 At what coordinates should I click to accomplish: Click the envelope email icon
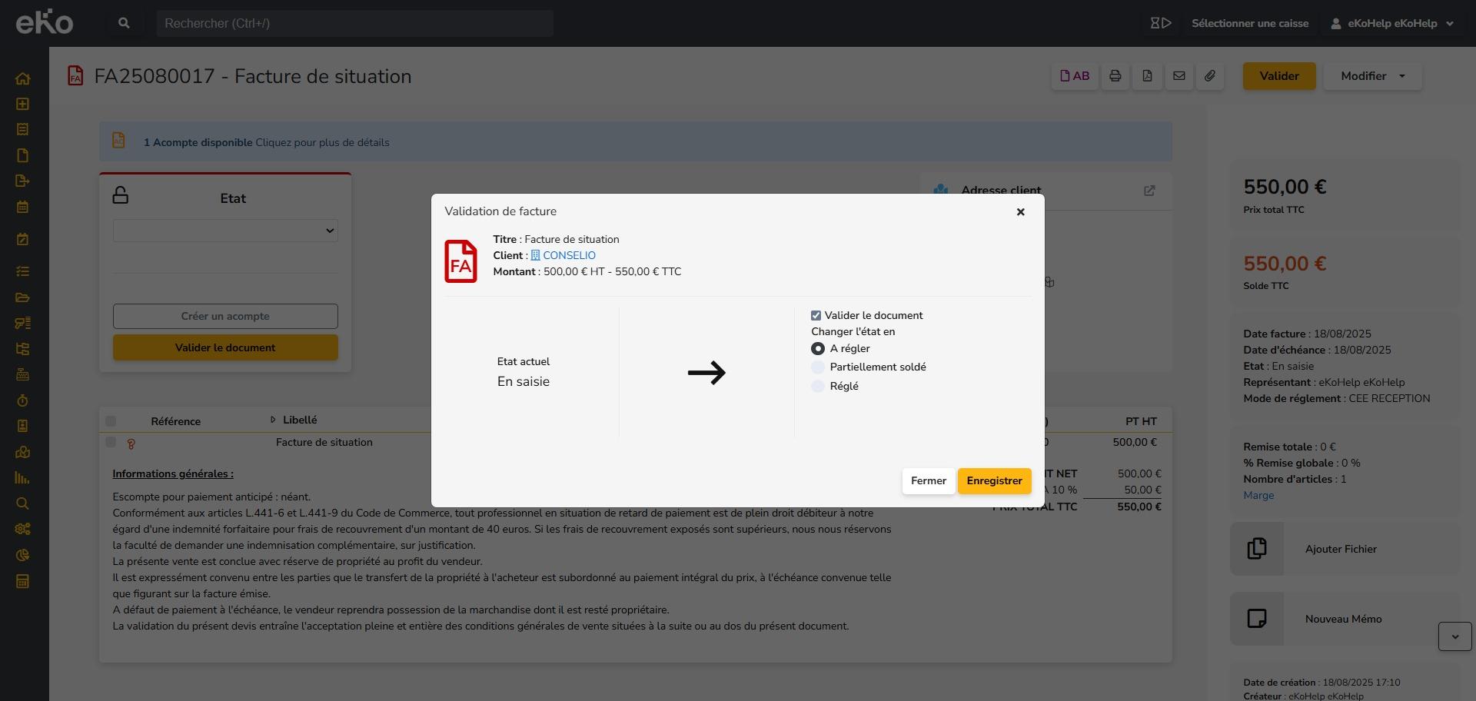tap(1178, 76)
